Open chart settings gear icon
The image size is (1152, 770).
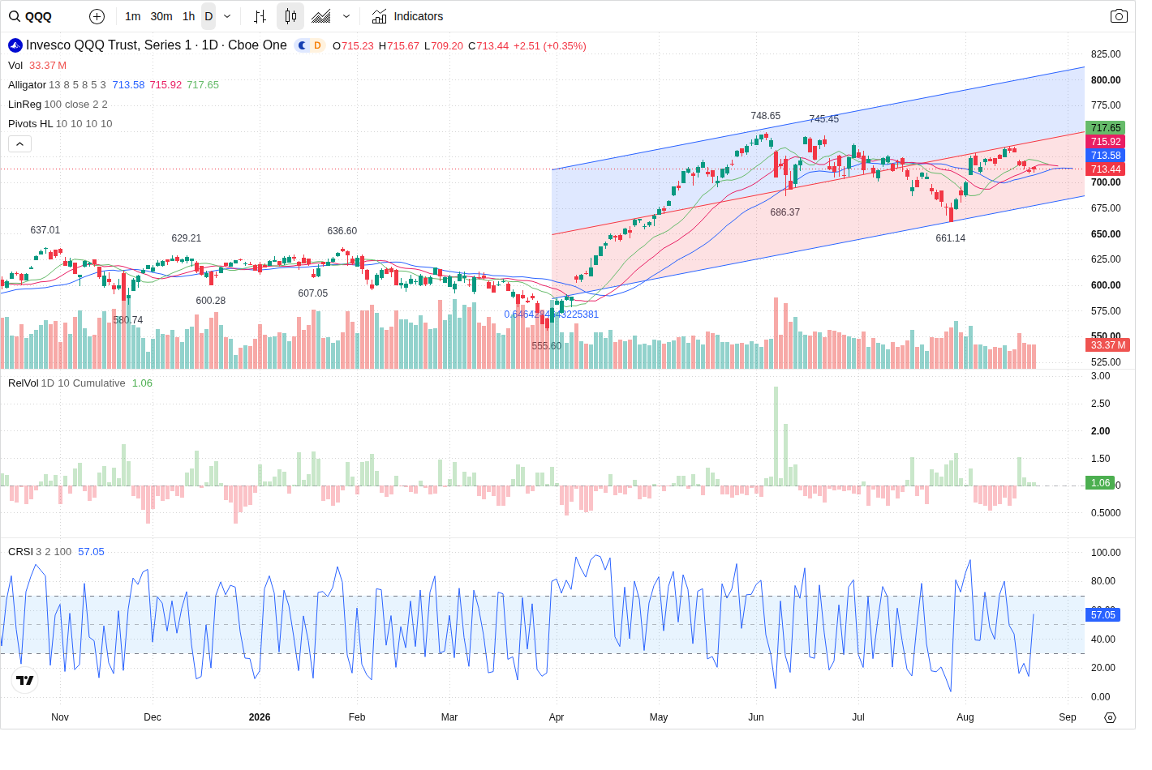1110,717
